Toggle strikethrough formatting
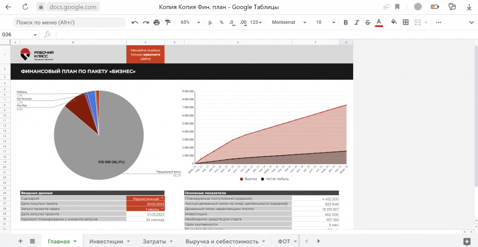This screenshot has width=478, height=247. (367, 22)
